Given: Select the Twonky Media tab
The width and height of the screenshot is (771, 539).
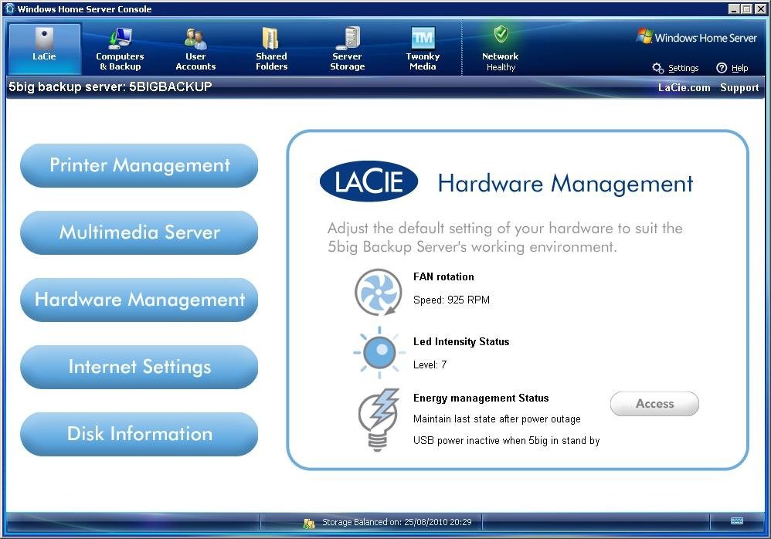Looking at the screenshot, I should coord(423,49).
